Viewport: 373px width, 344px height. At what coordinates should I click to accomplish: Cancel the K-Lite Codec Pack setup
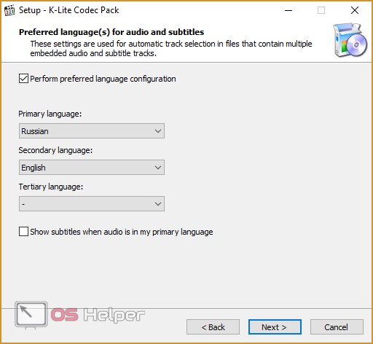337,327
